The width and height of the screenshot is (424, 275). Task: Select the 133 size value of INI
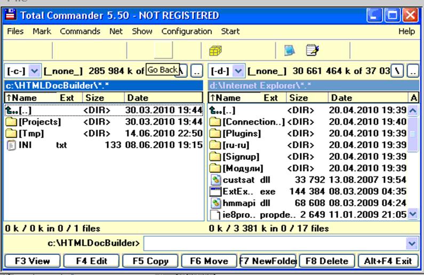tap(113, 145)
